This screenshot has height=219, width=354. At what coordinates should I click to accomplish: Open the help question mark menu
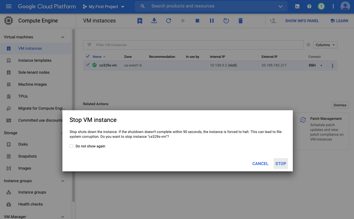pyautogui.click(x=309, y=6)
